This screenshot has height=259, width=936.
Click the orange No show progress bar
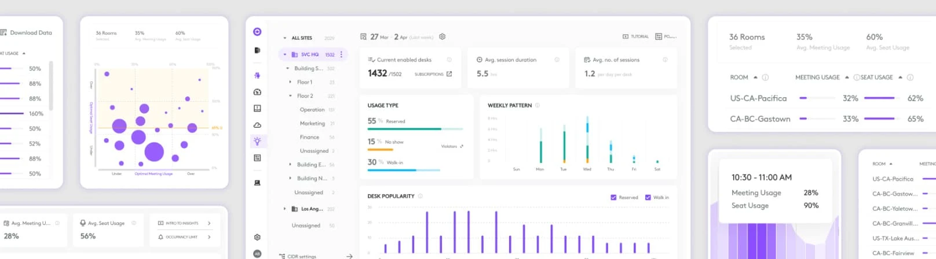pyautogui.click(x=380, y=150)
